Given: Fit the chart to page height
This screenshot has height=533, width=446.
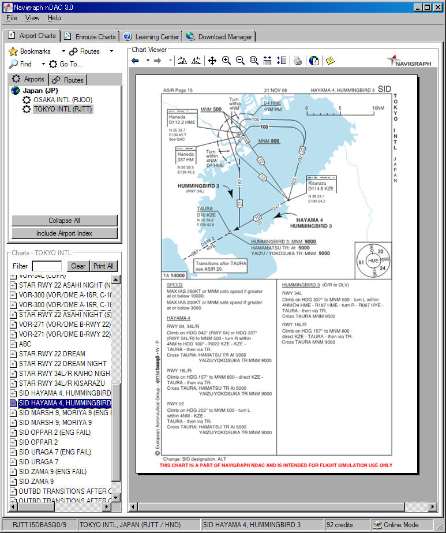Looking at the screenshot, I should tap(281, 61).
